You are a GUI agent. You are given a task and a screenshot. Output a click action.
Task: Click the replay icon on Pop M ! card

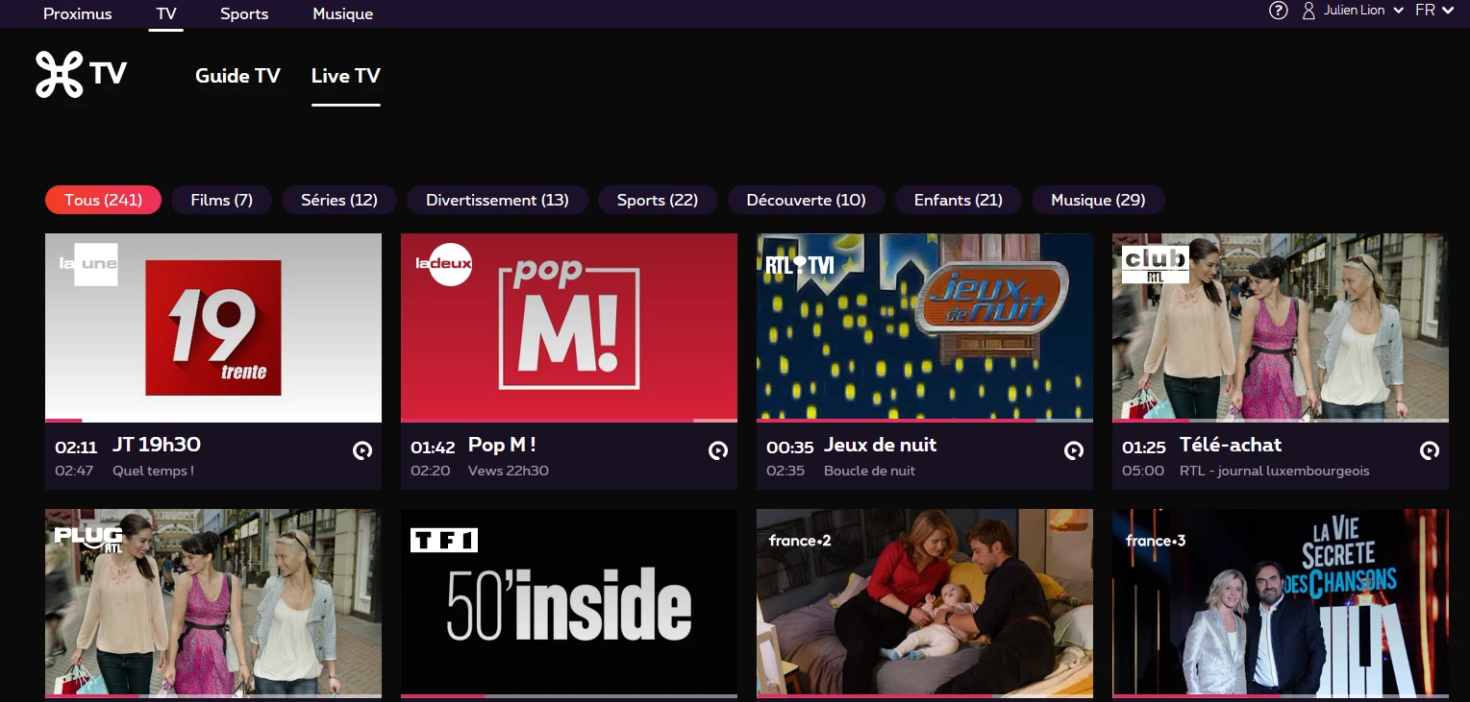718,450
